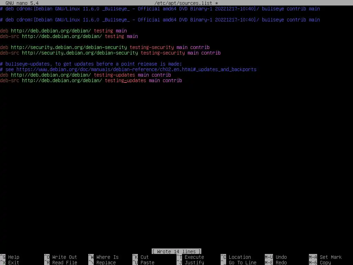Click 'main contrib' on last deb-src line
The width and height of the screenshot is (353, 265).
[165, 80]
